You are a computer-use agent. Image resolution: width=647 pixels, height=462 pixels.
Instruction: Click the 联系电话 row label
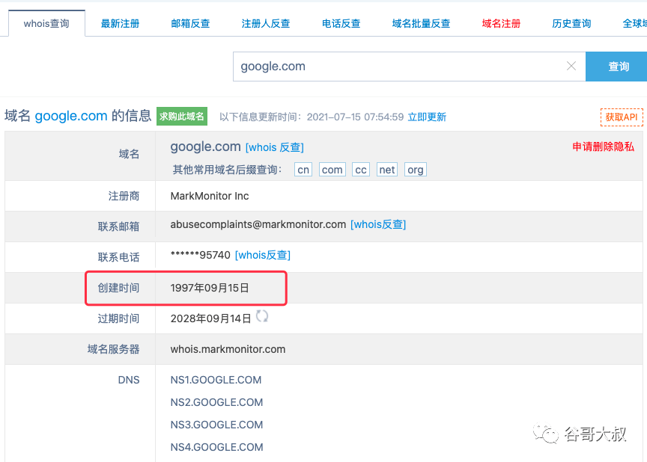click(118, 257)
